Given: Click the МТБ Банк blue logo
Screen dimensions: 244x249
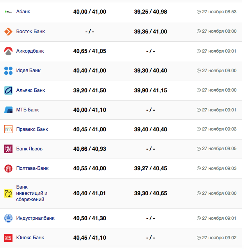Looking at the screenshot, I should click(x=8, y=110).
